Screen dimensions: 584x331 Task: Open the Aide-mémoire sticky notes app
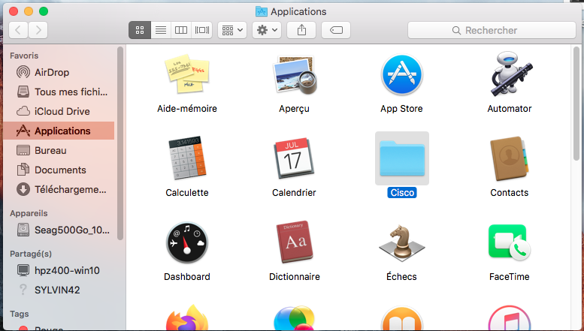pos(186,77)
